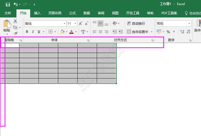Image resolution: width=201 pixels, height=136 pixels.
Task: Cut selection with scissors icon
Action: tap(15, 21)
